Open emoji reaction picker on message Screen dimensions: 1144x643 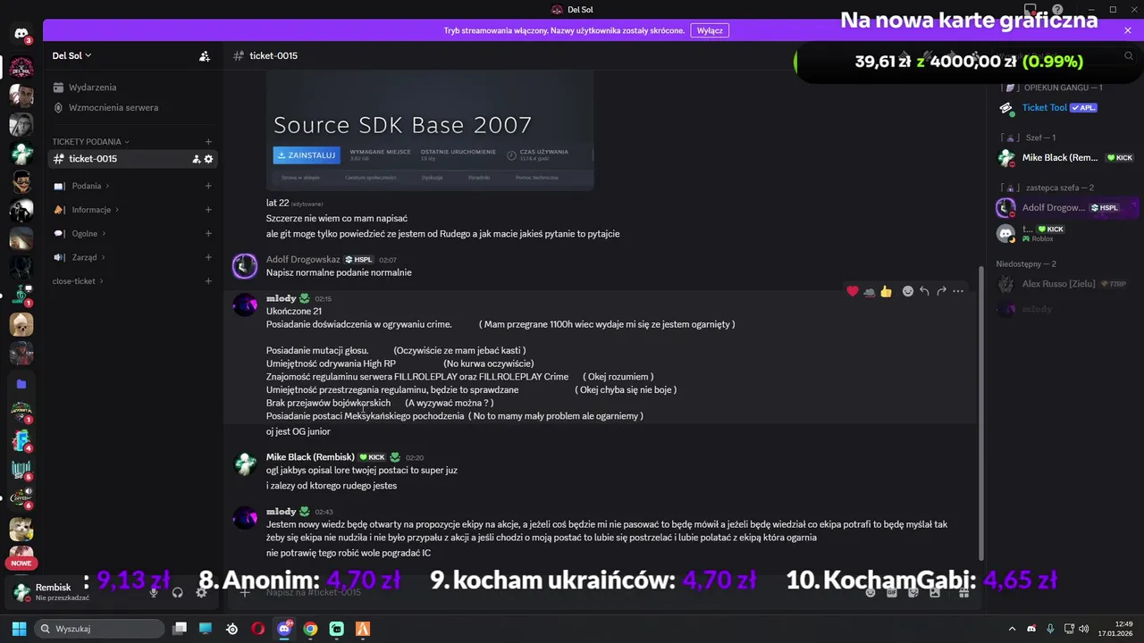908,291
